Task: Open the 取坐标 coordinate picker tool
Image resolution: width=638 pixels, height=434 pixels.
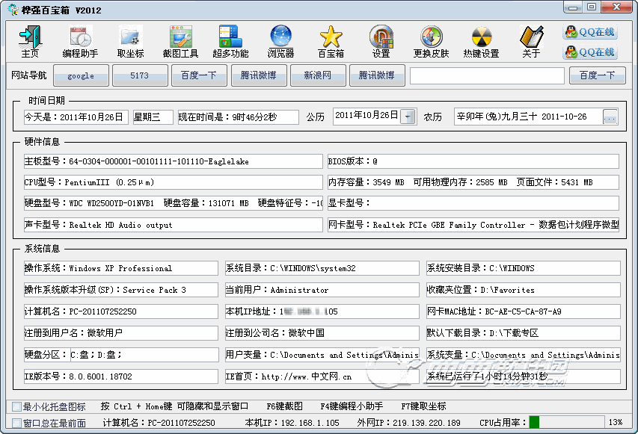Action: [x=130, y=41]
